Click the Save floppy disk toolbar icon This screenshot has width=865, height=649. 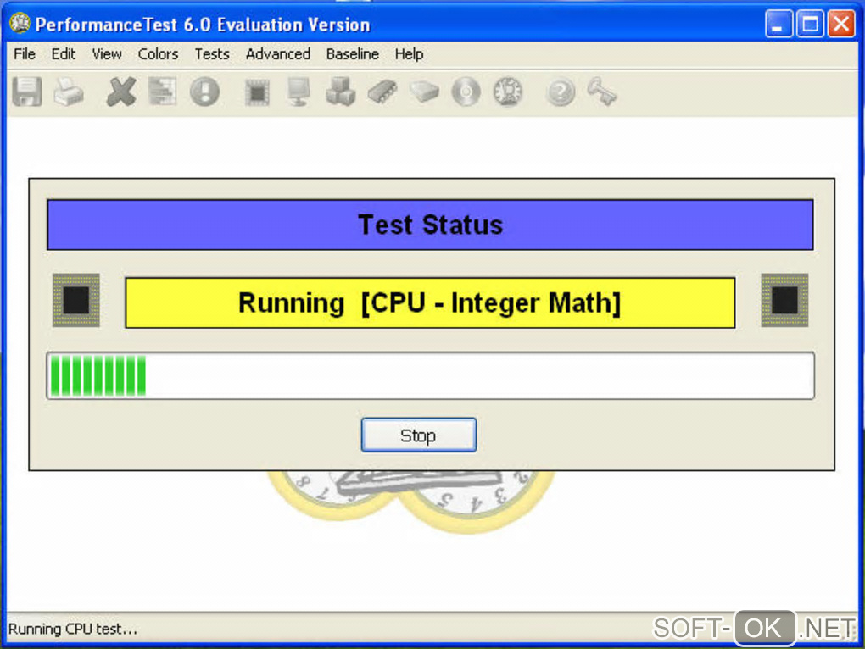click(27, 92)
